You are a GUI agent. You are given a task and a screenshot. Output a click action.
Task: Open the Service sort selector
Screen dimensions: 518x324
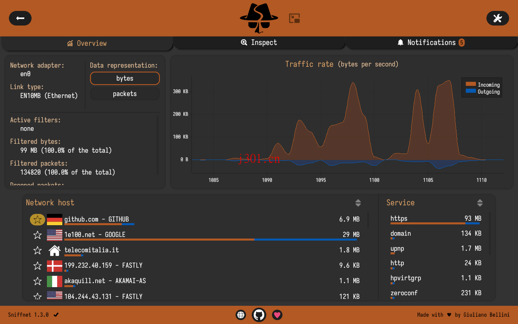pos(480,202)
